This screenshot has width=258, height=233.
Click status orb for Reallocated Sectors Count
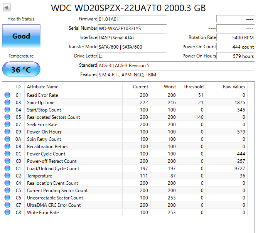pyautogui.click(x=7, y=117)
